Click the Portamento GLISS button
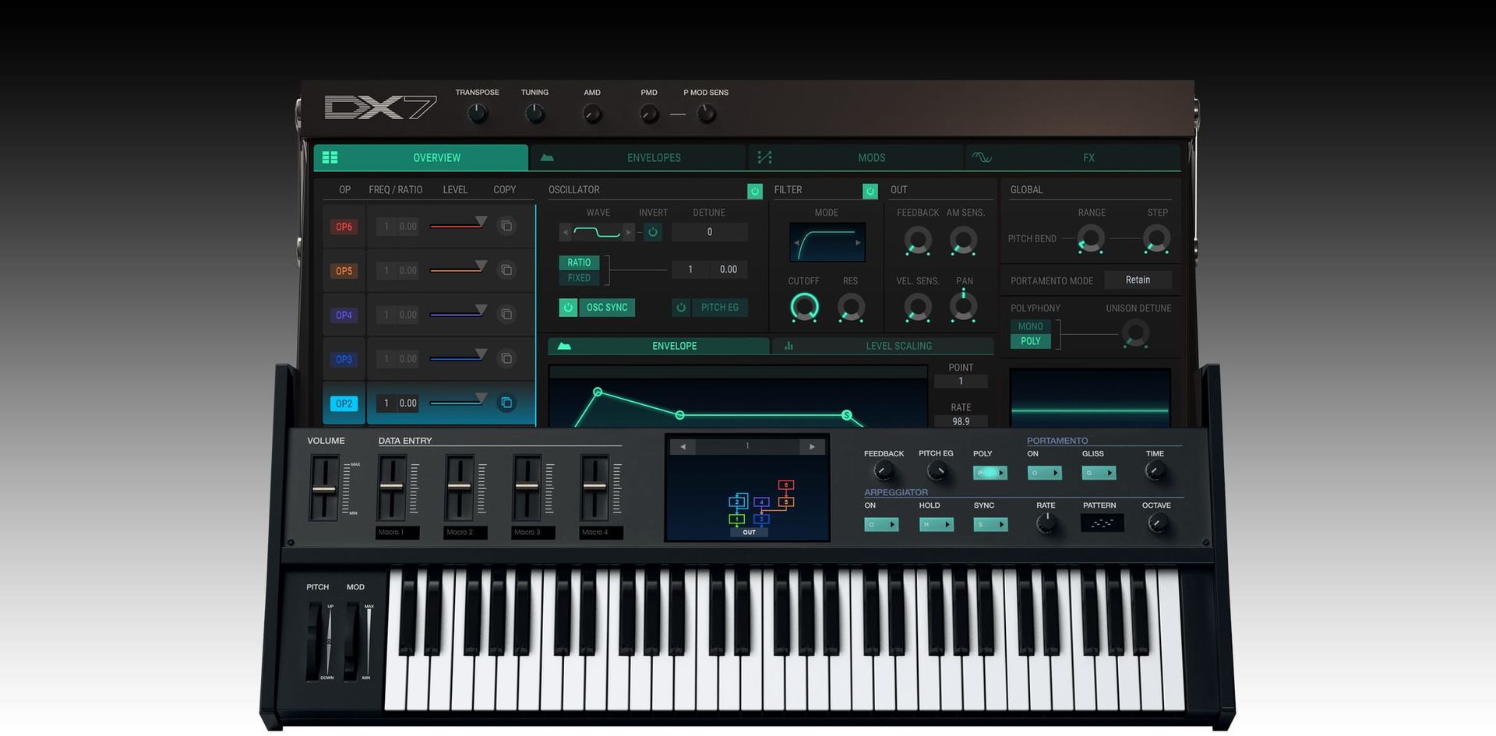 [1099, 473]
